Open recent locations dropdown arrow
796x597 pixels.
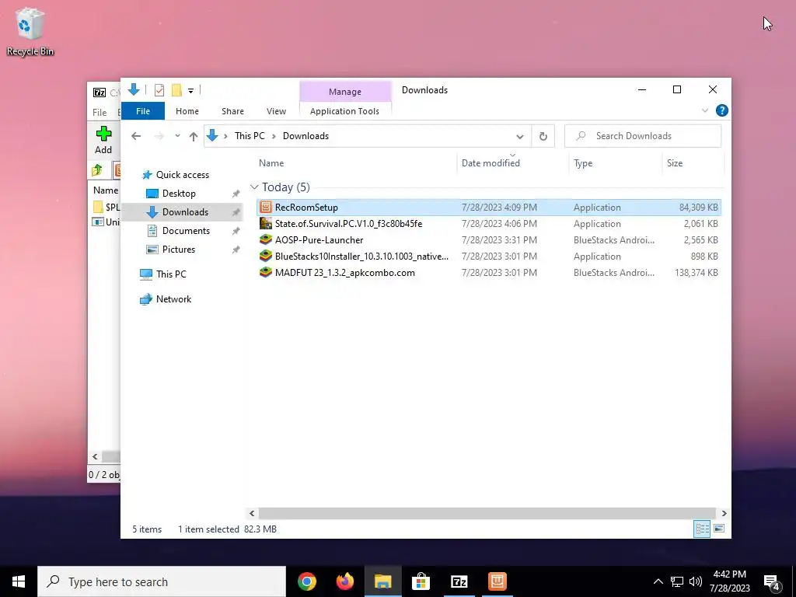[x=177, y=136]
